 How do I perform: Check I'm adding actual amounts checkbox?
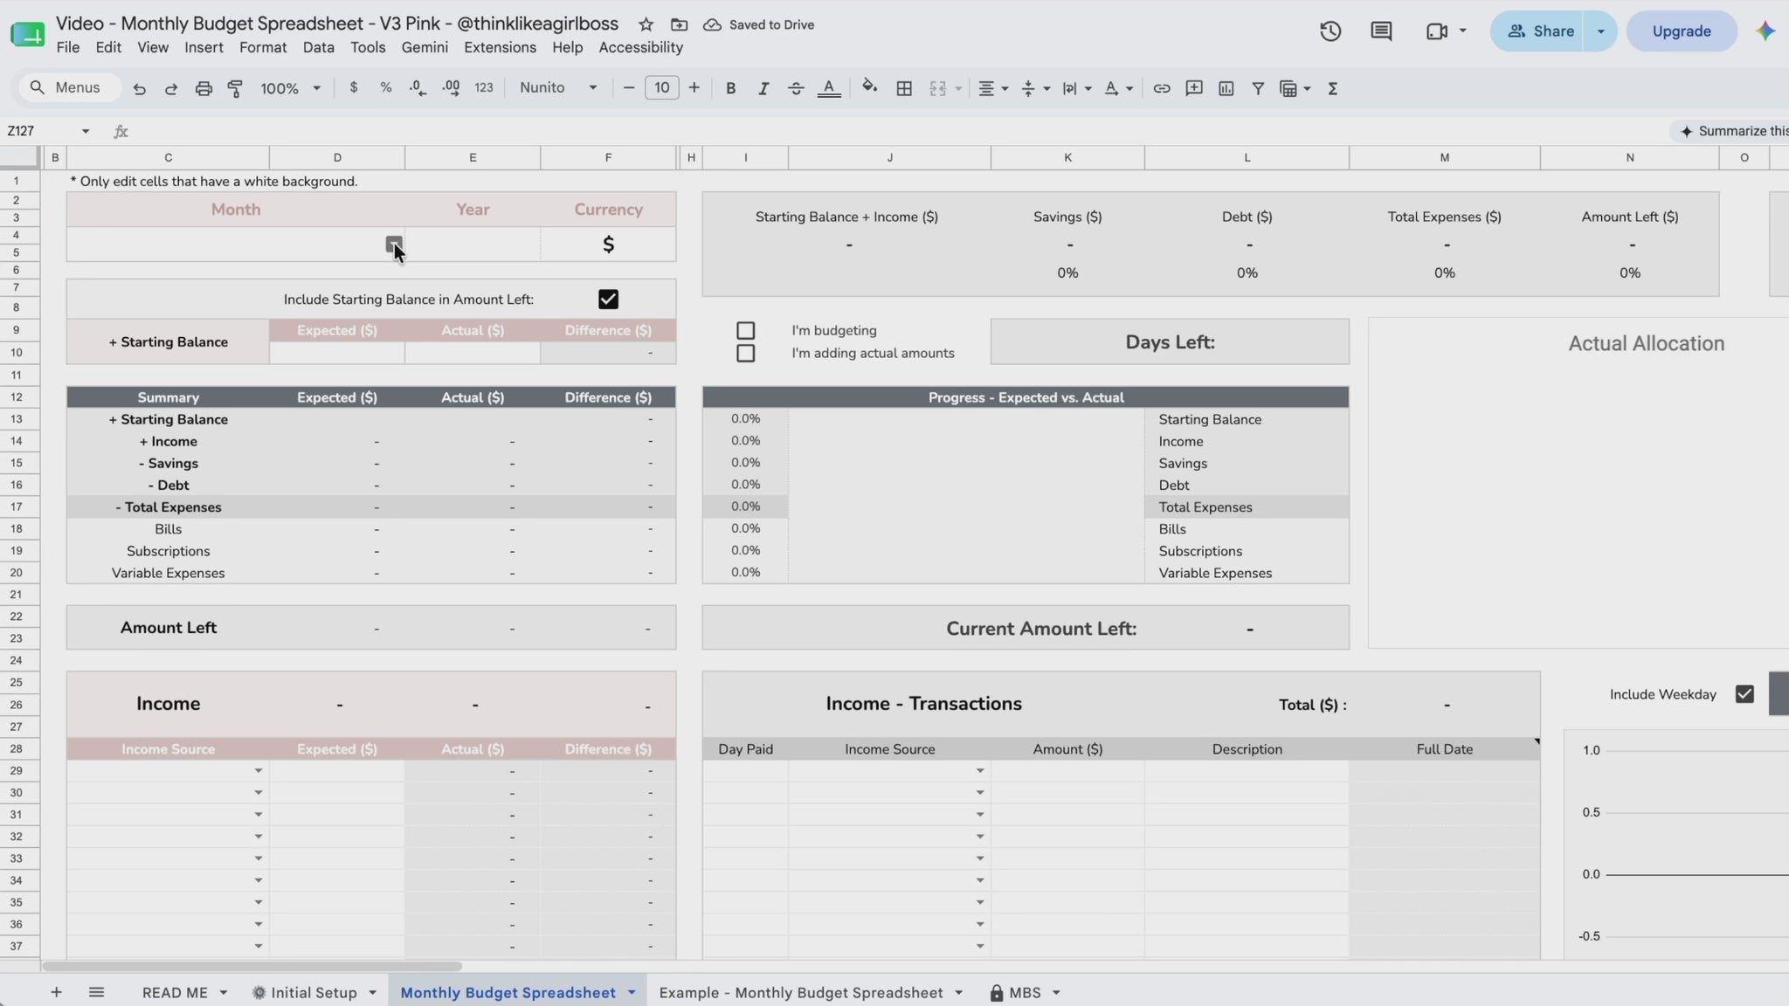(x=745, y=354)
